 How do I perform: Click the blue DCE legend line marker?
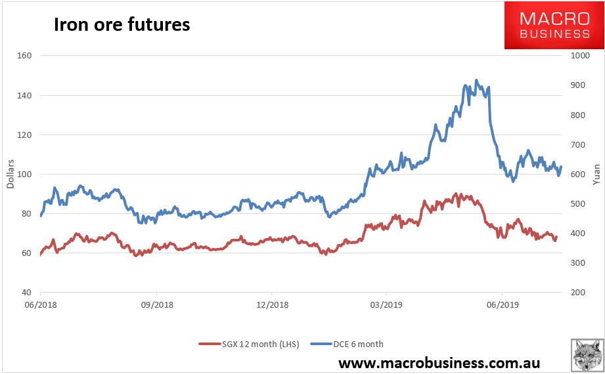(x=321, y=344)
